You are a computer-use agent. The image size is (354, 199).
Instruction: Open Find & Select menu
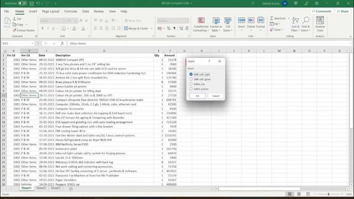pos(306,24)
